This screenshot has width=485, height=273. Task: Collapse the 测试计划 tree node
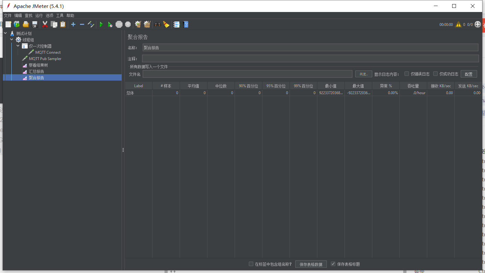5,33
